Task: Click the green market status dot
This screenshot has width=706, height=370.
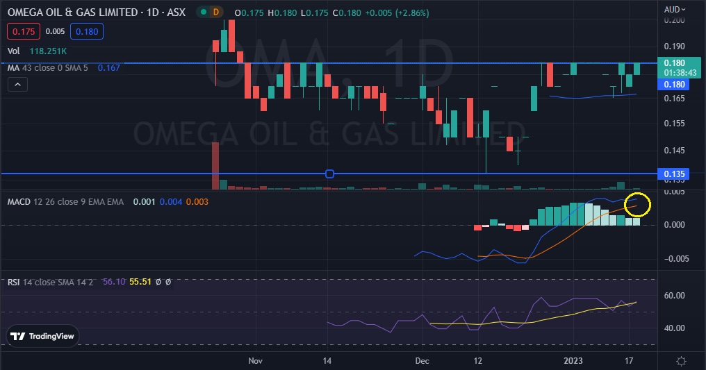Action: coord(204,12)
